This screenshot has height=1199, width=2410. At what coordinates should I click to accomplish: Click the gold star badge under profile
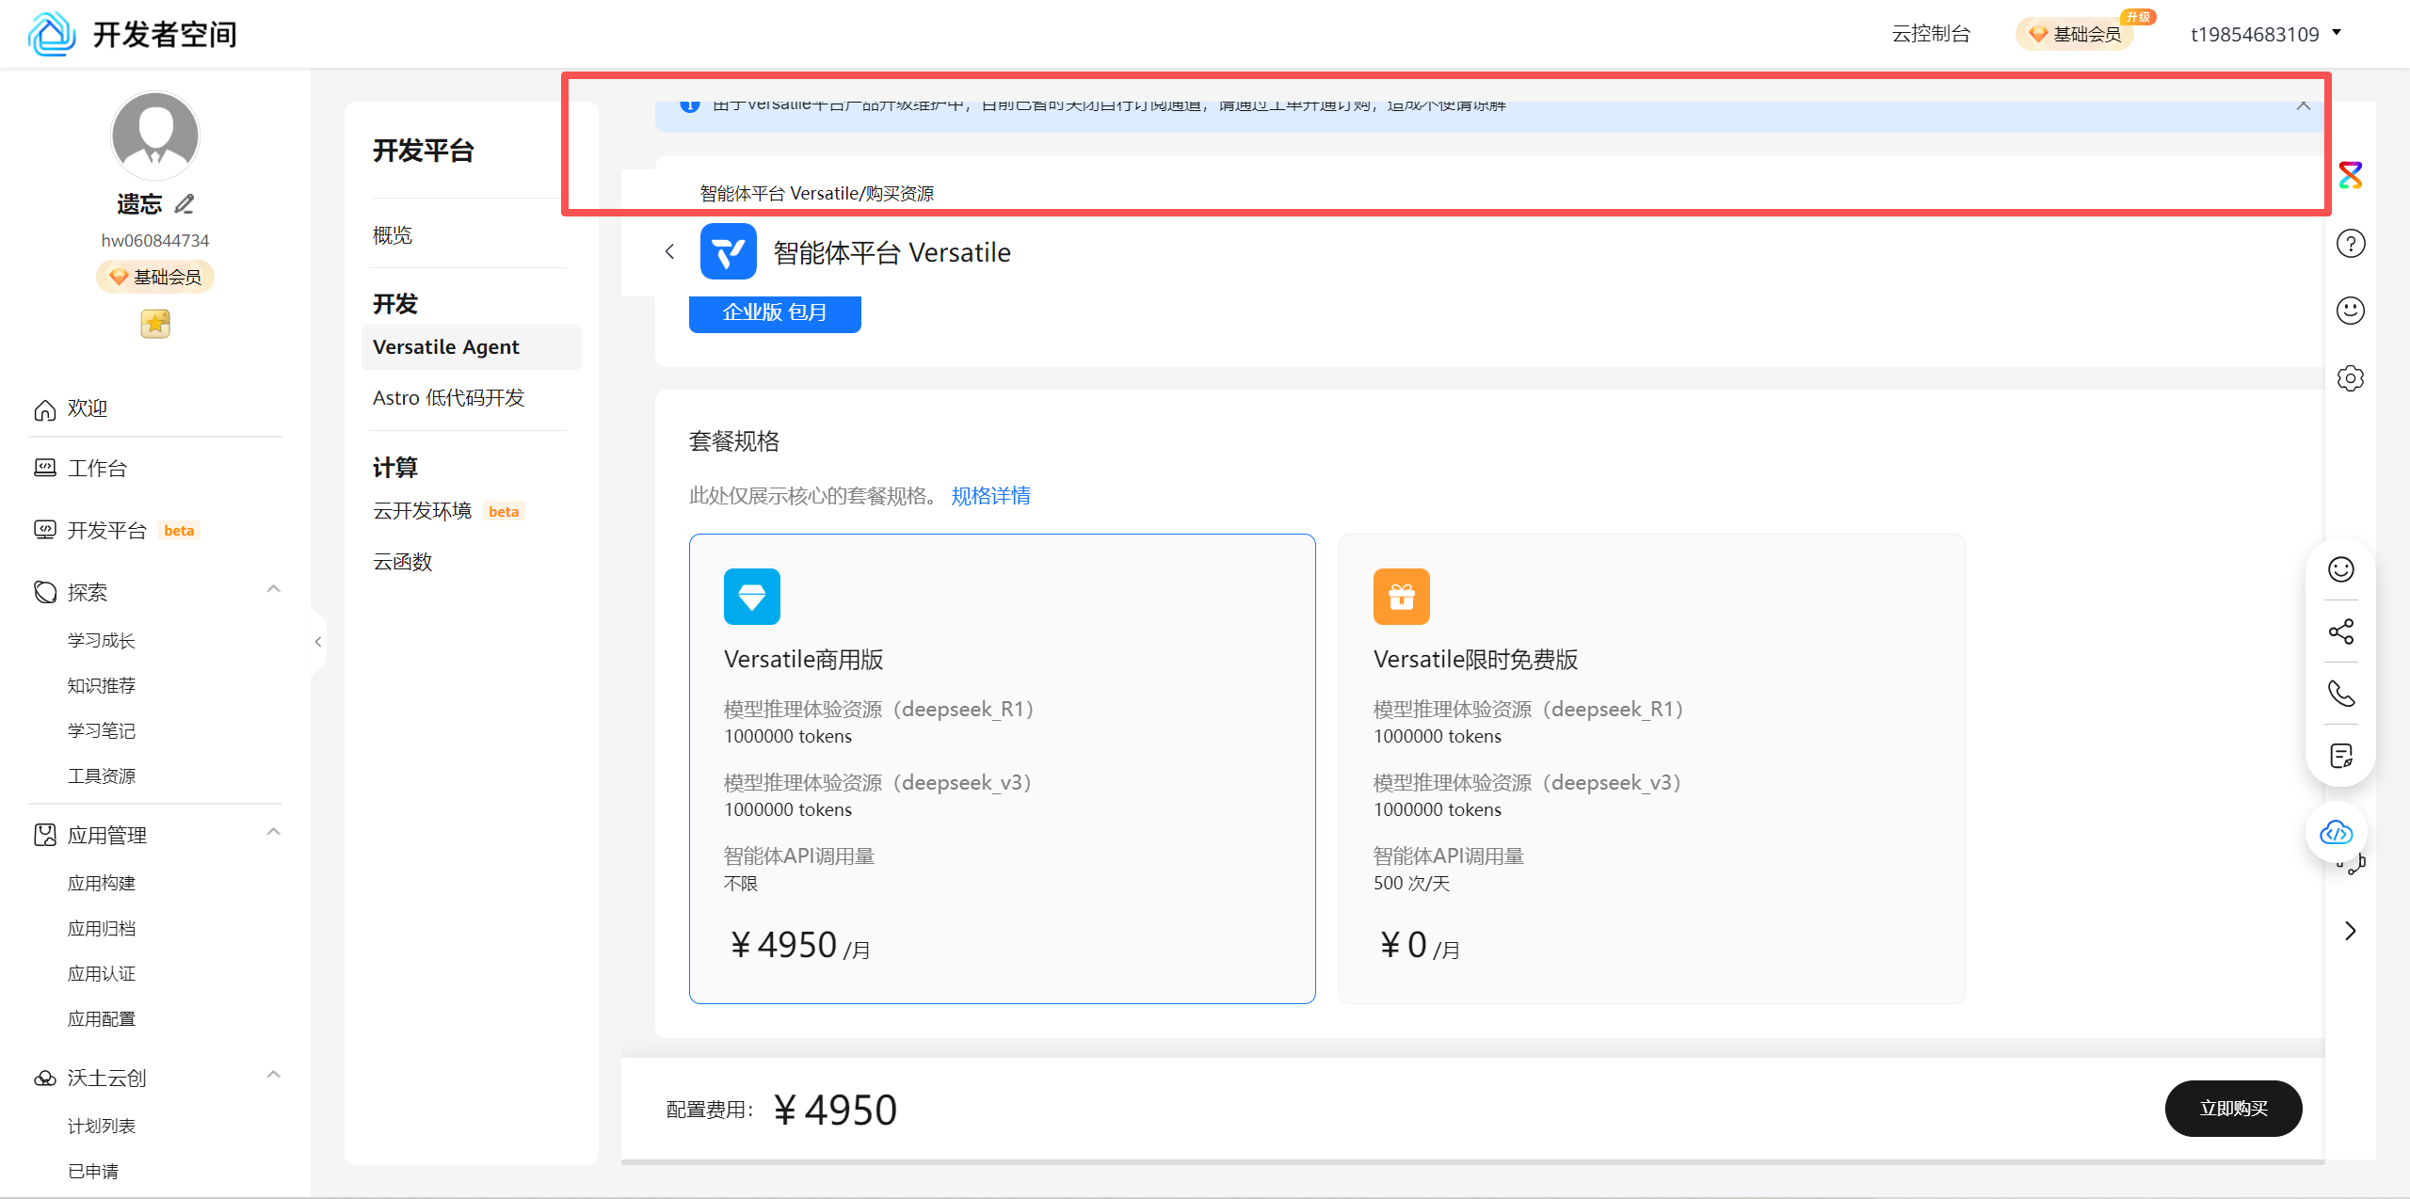click(155, 324)
